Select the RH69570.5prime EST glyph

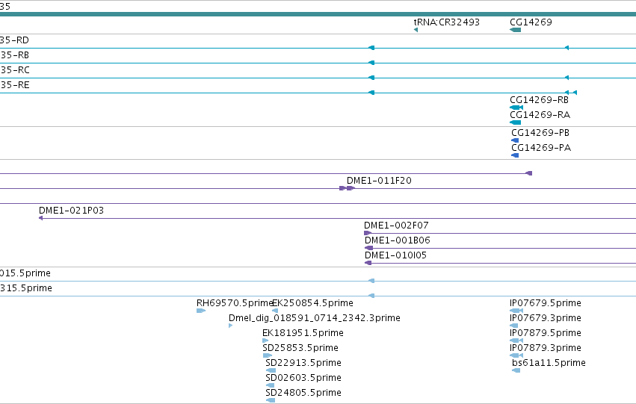coord(201,311)
